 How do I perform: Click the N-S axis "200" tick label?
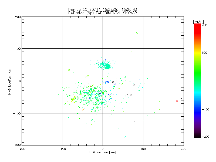click(18, 17)
